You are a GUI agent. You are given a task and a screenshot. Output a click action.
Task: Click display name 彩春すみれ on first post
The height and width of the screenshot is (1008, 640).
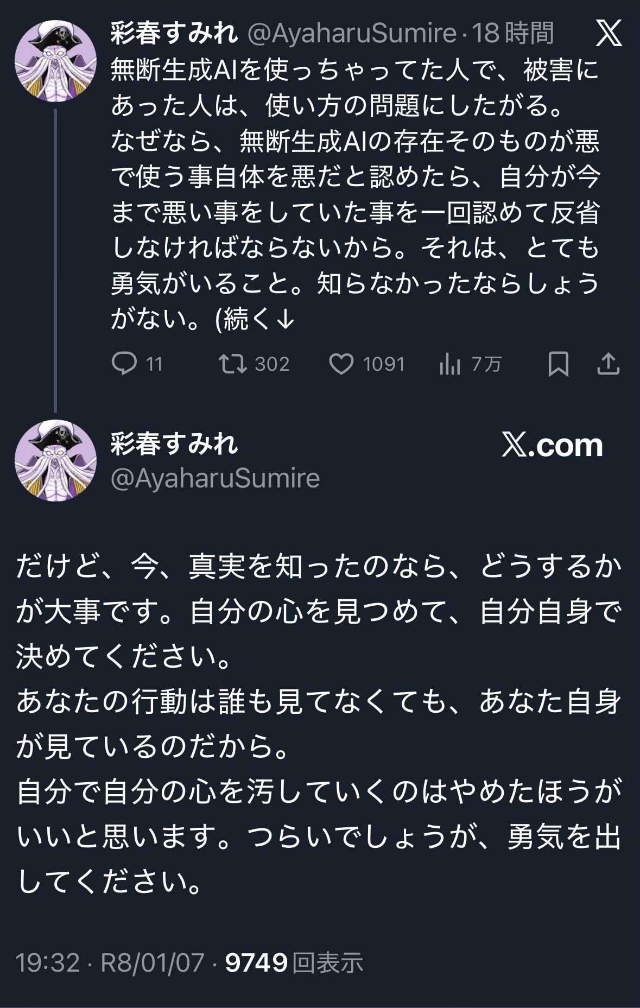pyautogui.click(x=174, y=33)
